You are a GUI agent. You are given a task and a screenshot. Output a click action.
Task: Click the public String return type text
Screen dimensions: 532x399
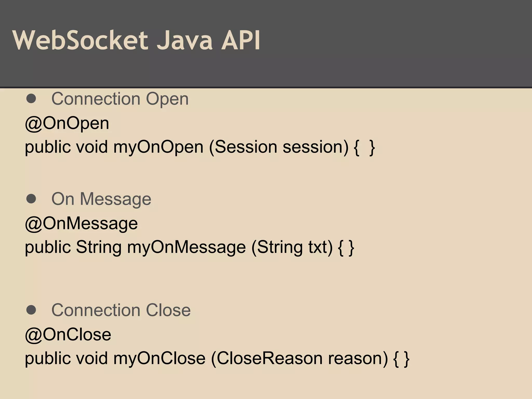pos(73,247)
